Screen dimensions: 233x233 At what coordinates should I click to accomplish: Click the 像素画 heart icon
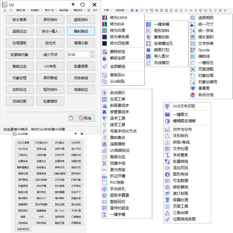pyautogui.click(x=193, y=89)
